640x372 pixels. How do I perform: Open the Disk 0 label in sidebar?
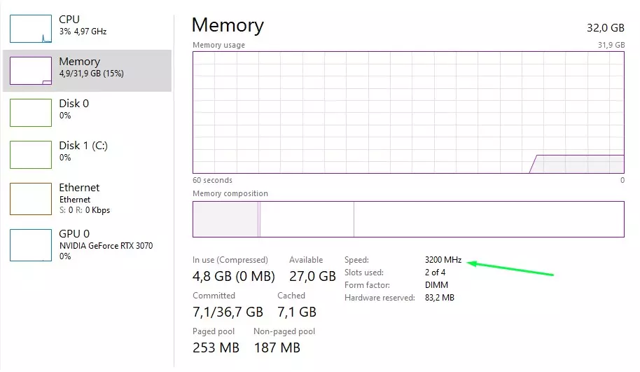74,104
